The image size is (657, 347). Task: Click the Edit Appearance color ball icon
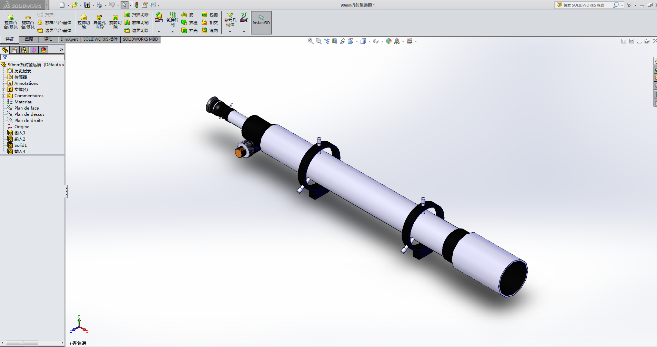(x=389, y=41)
